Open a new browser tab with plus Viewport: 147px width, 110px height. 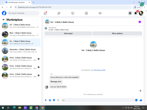pyautogui.click(x=34, y=2)
